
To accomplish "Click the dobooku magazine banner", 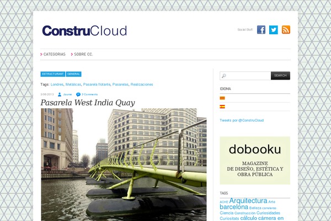I will 255,160.
